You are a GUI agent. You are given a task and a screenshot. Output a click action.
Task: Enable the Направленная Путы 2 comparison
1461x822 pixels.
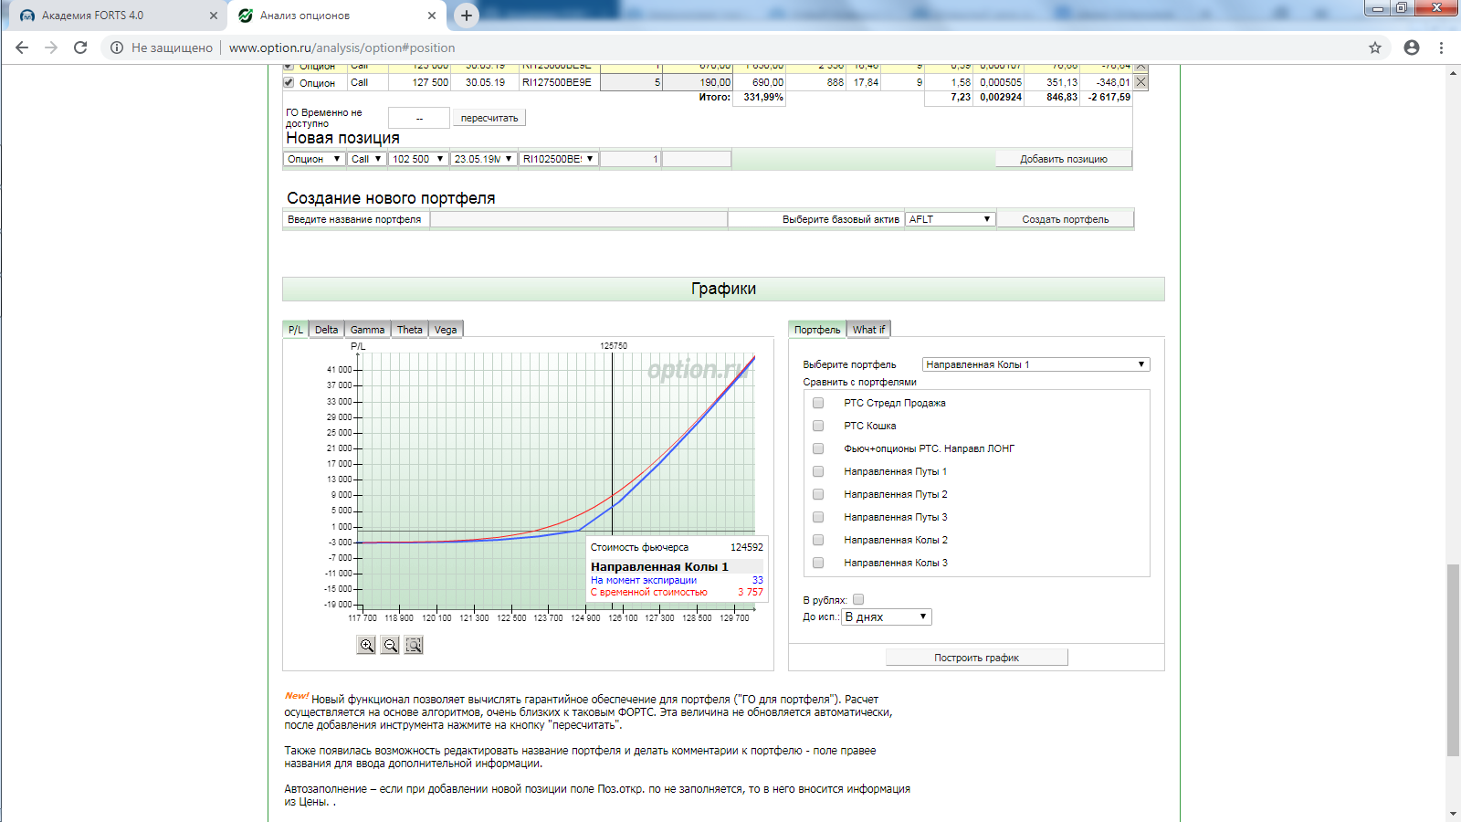[818, 494]
